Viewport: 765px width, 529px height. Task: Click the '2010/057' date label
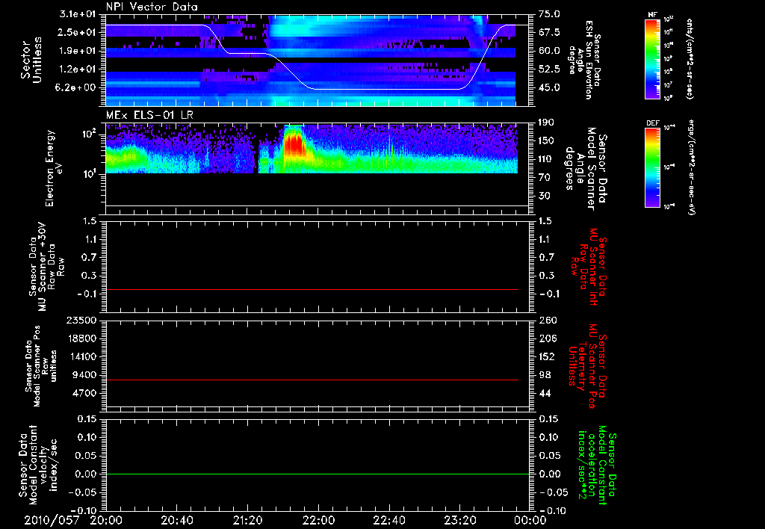point(52,520)
